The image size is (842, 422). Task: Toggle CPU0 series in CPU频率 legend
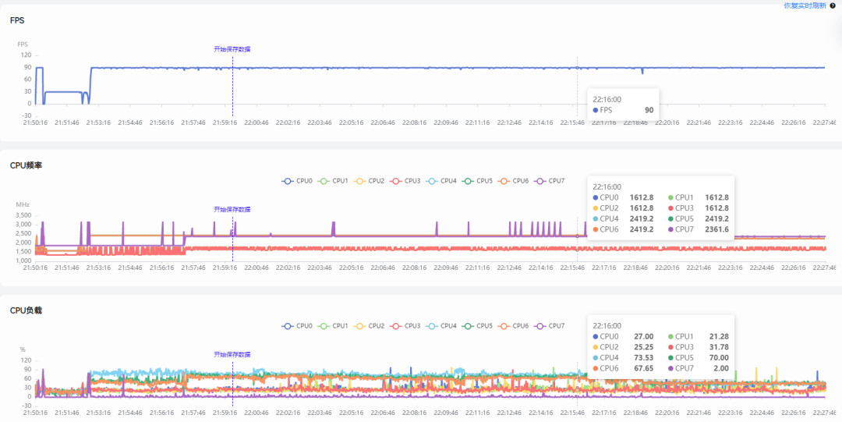pos(297,181)
